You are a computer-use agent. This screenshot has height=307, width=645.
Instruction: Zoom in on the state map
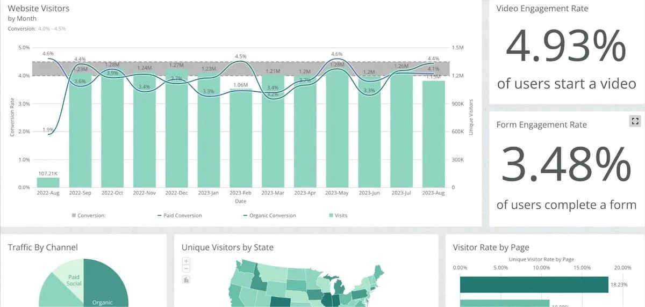pyautogui.click(x=186, y=261)
